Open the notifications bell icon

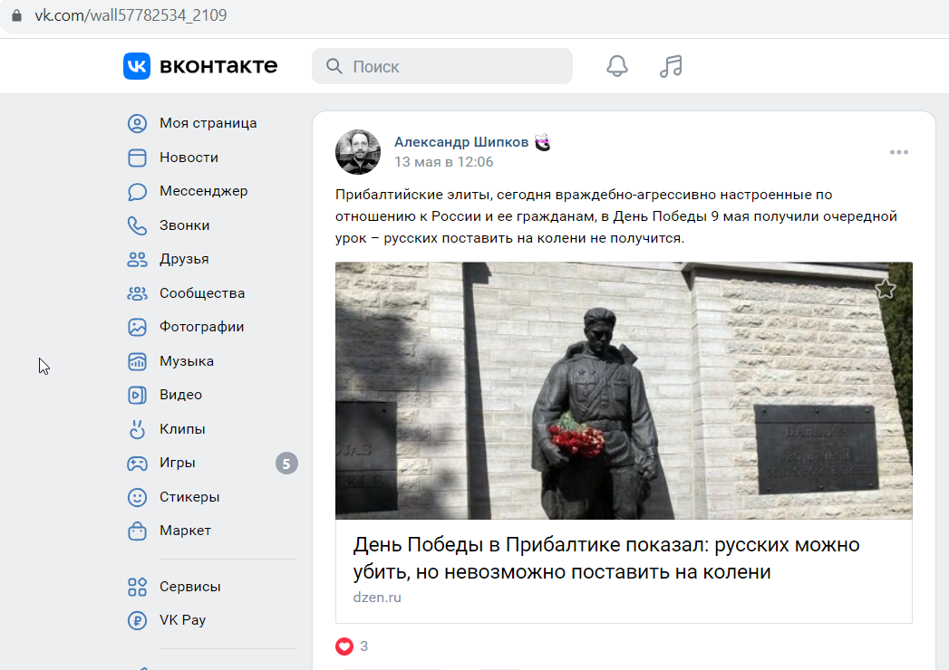[616, 66]
